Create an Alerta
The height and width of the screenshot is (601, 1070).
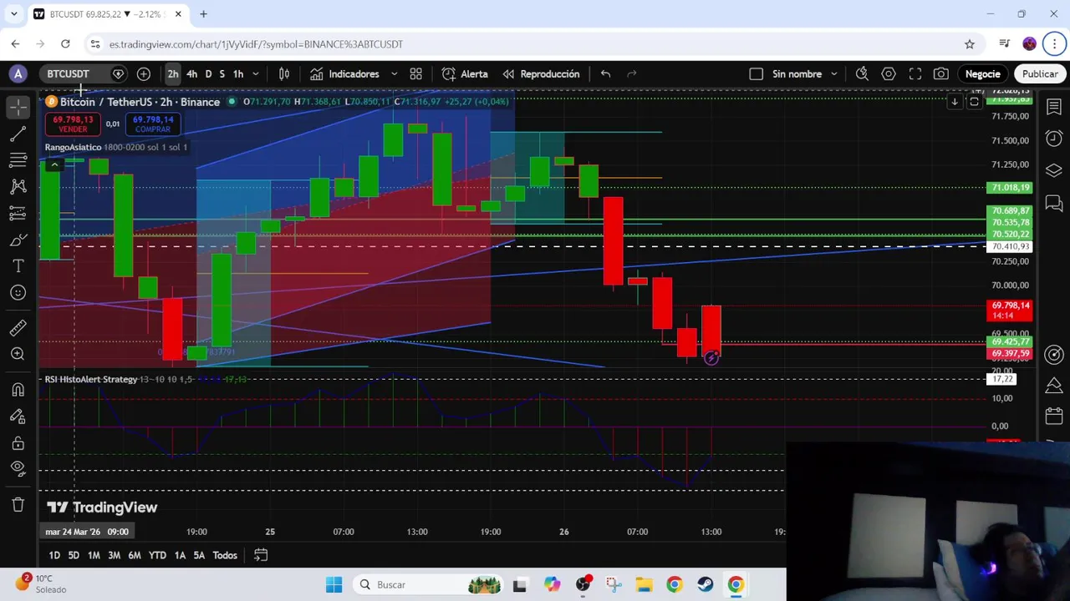(465, 74)
